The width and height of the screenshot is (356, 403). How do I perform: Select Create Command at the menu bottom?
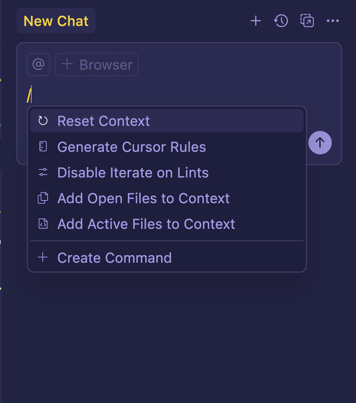pyautogui.click(x=114, y=257)
